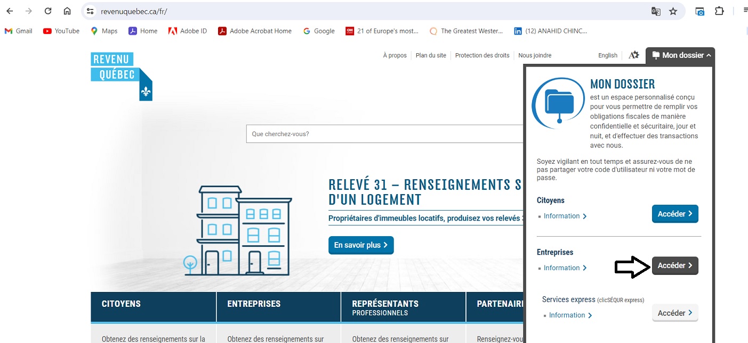Image resolution: width=748 pixels, height=343 pixels.
Task: Reload the page with the browser refresh icon
Action: click(x=48, y=11)
